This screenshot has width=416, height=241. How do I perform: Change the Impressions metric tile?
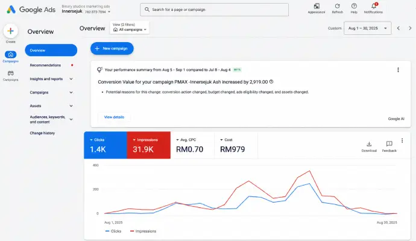148,145
